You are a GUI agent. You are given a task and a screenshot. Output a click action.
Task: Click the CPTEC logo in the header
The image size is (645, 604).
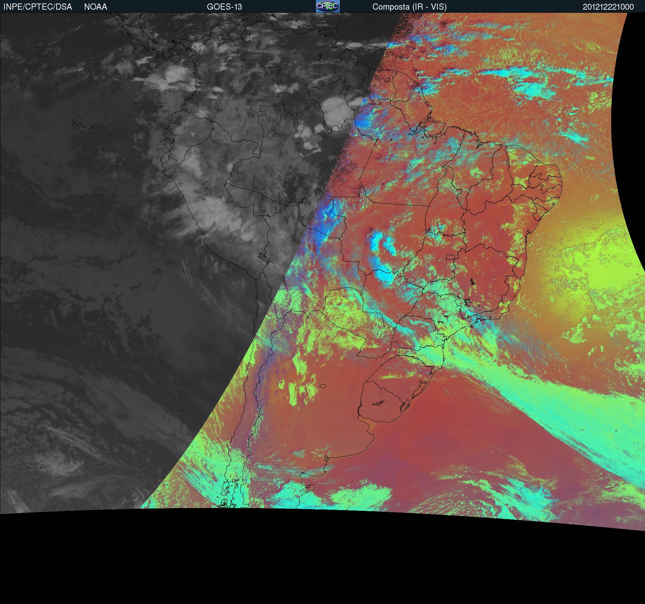328,6
